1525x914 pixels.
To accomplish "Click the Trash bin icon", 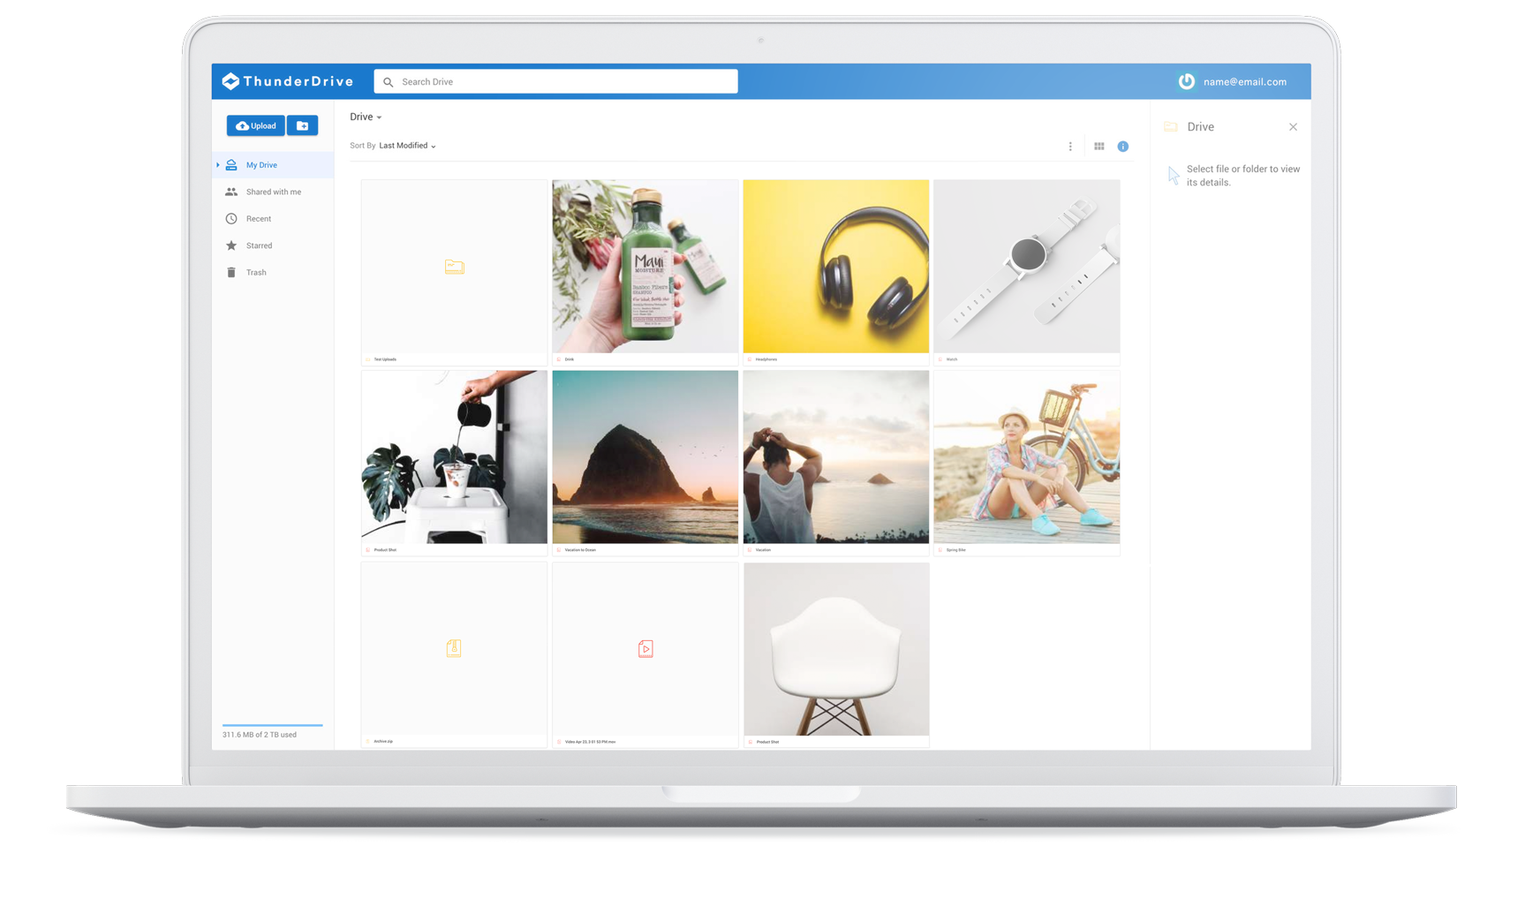I will coord(231,273).
